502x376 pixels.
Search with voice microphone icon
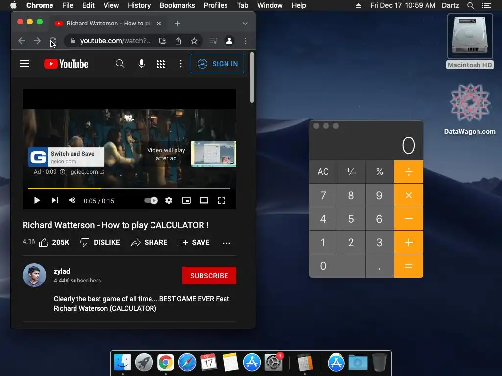142,64
